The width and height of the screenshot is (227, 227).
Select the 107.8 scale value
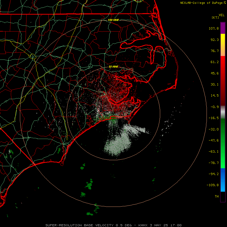[x=214, y=28]
